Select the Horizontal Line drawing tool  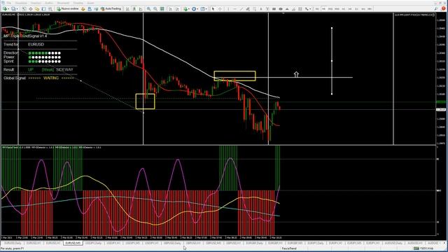[x=235, y=9]
